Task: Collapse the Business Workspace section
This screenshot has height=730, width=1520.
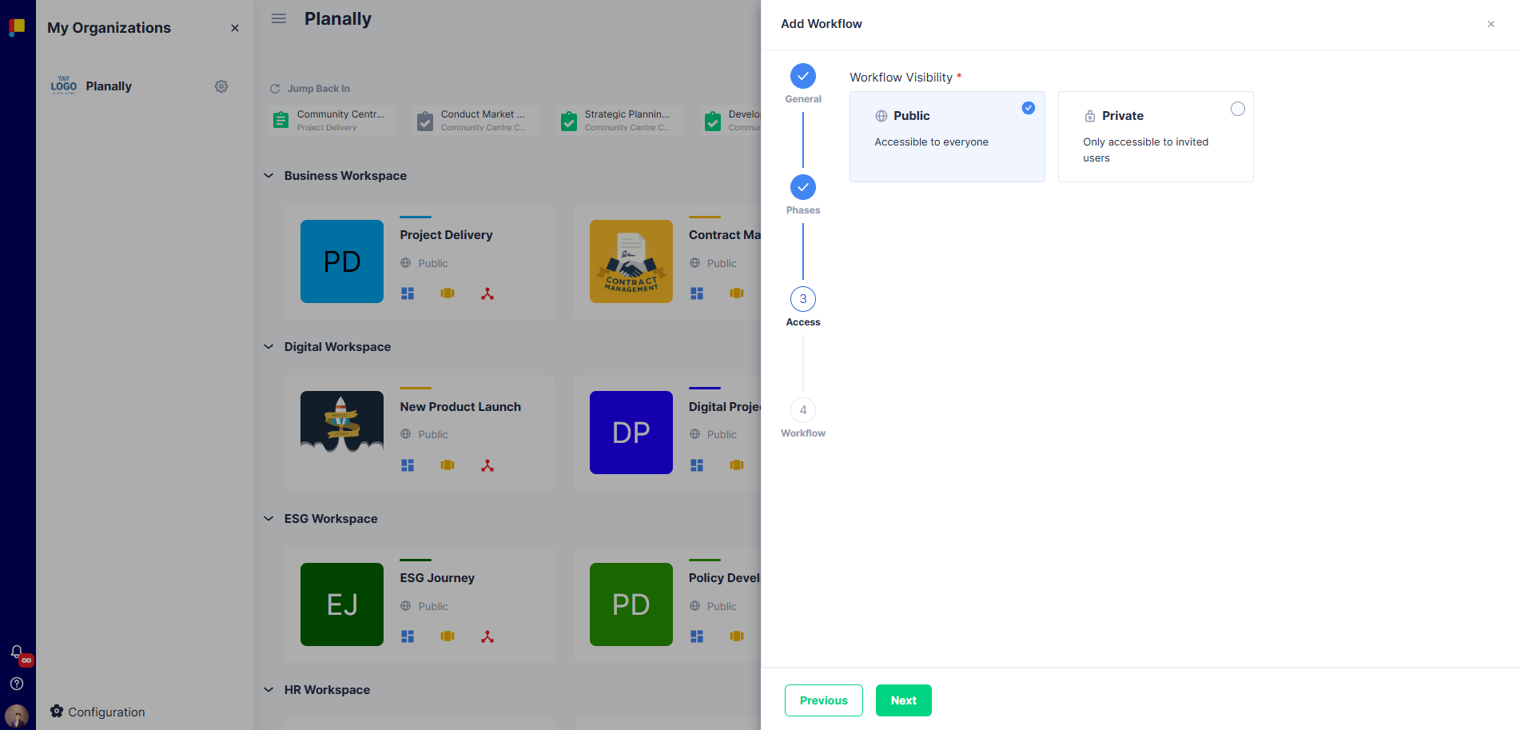Action: 269,175
